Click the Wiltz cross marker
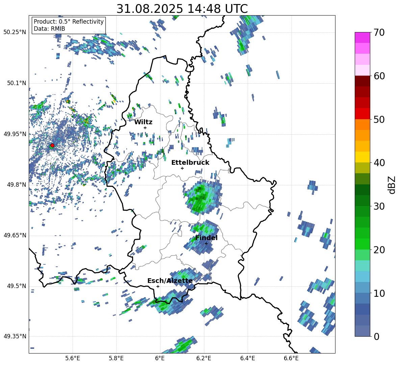Viewport: 400px width, 365px height. [x=145, y=128]
